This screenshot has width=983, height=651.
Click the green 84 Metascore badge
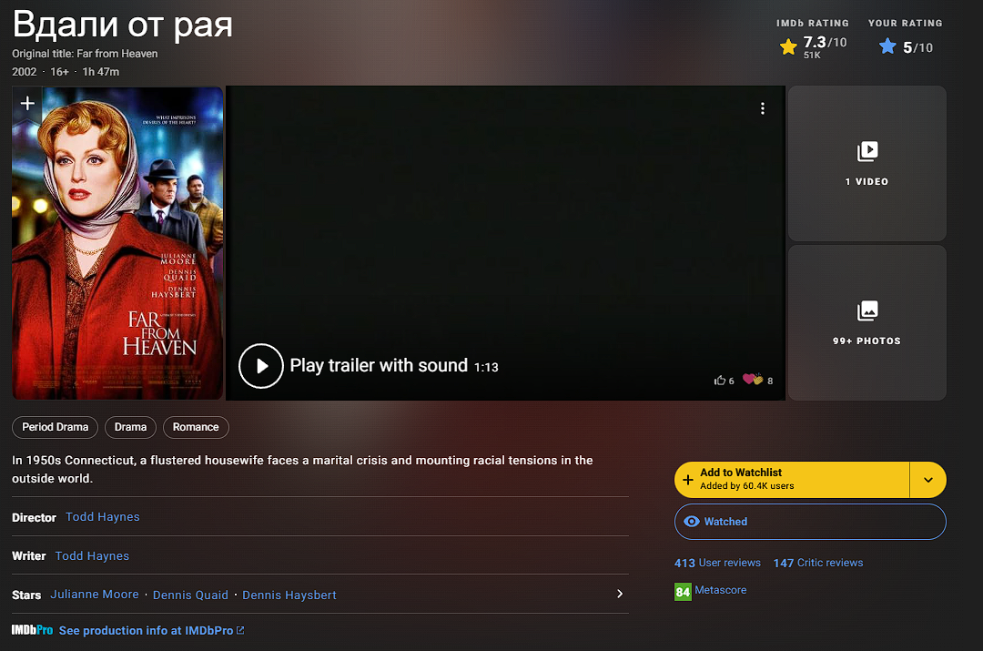point(683,592)
